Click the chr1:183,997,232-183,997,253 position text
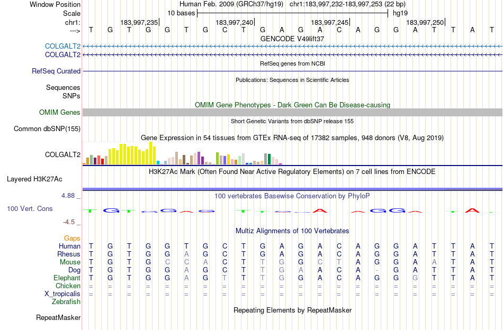 click(x=348, y=4)
